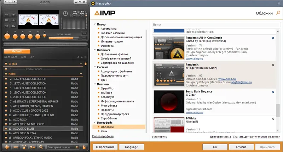
Task: Open the Цветовая схема link
Action: pos(220,137)
